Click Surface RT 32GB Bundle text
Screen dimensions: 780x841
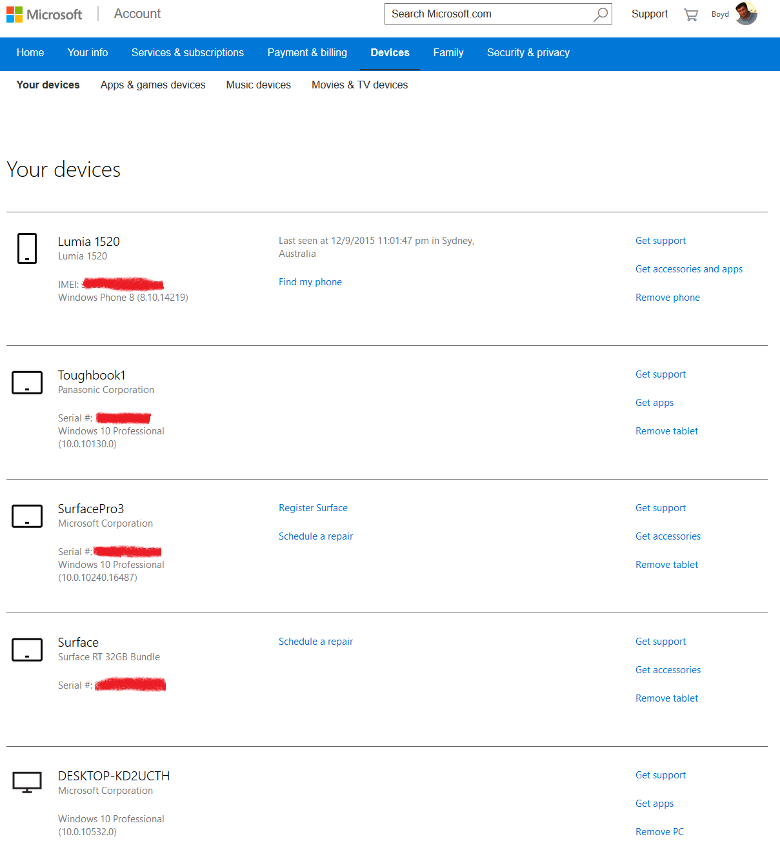109,657
